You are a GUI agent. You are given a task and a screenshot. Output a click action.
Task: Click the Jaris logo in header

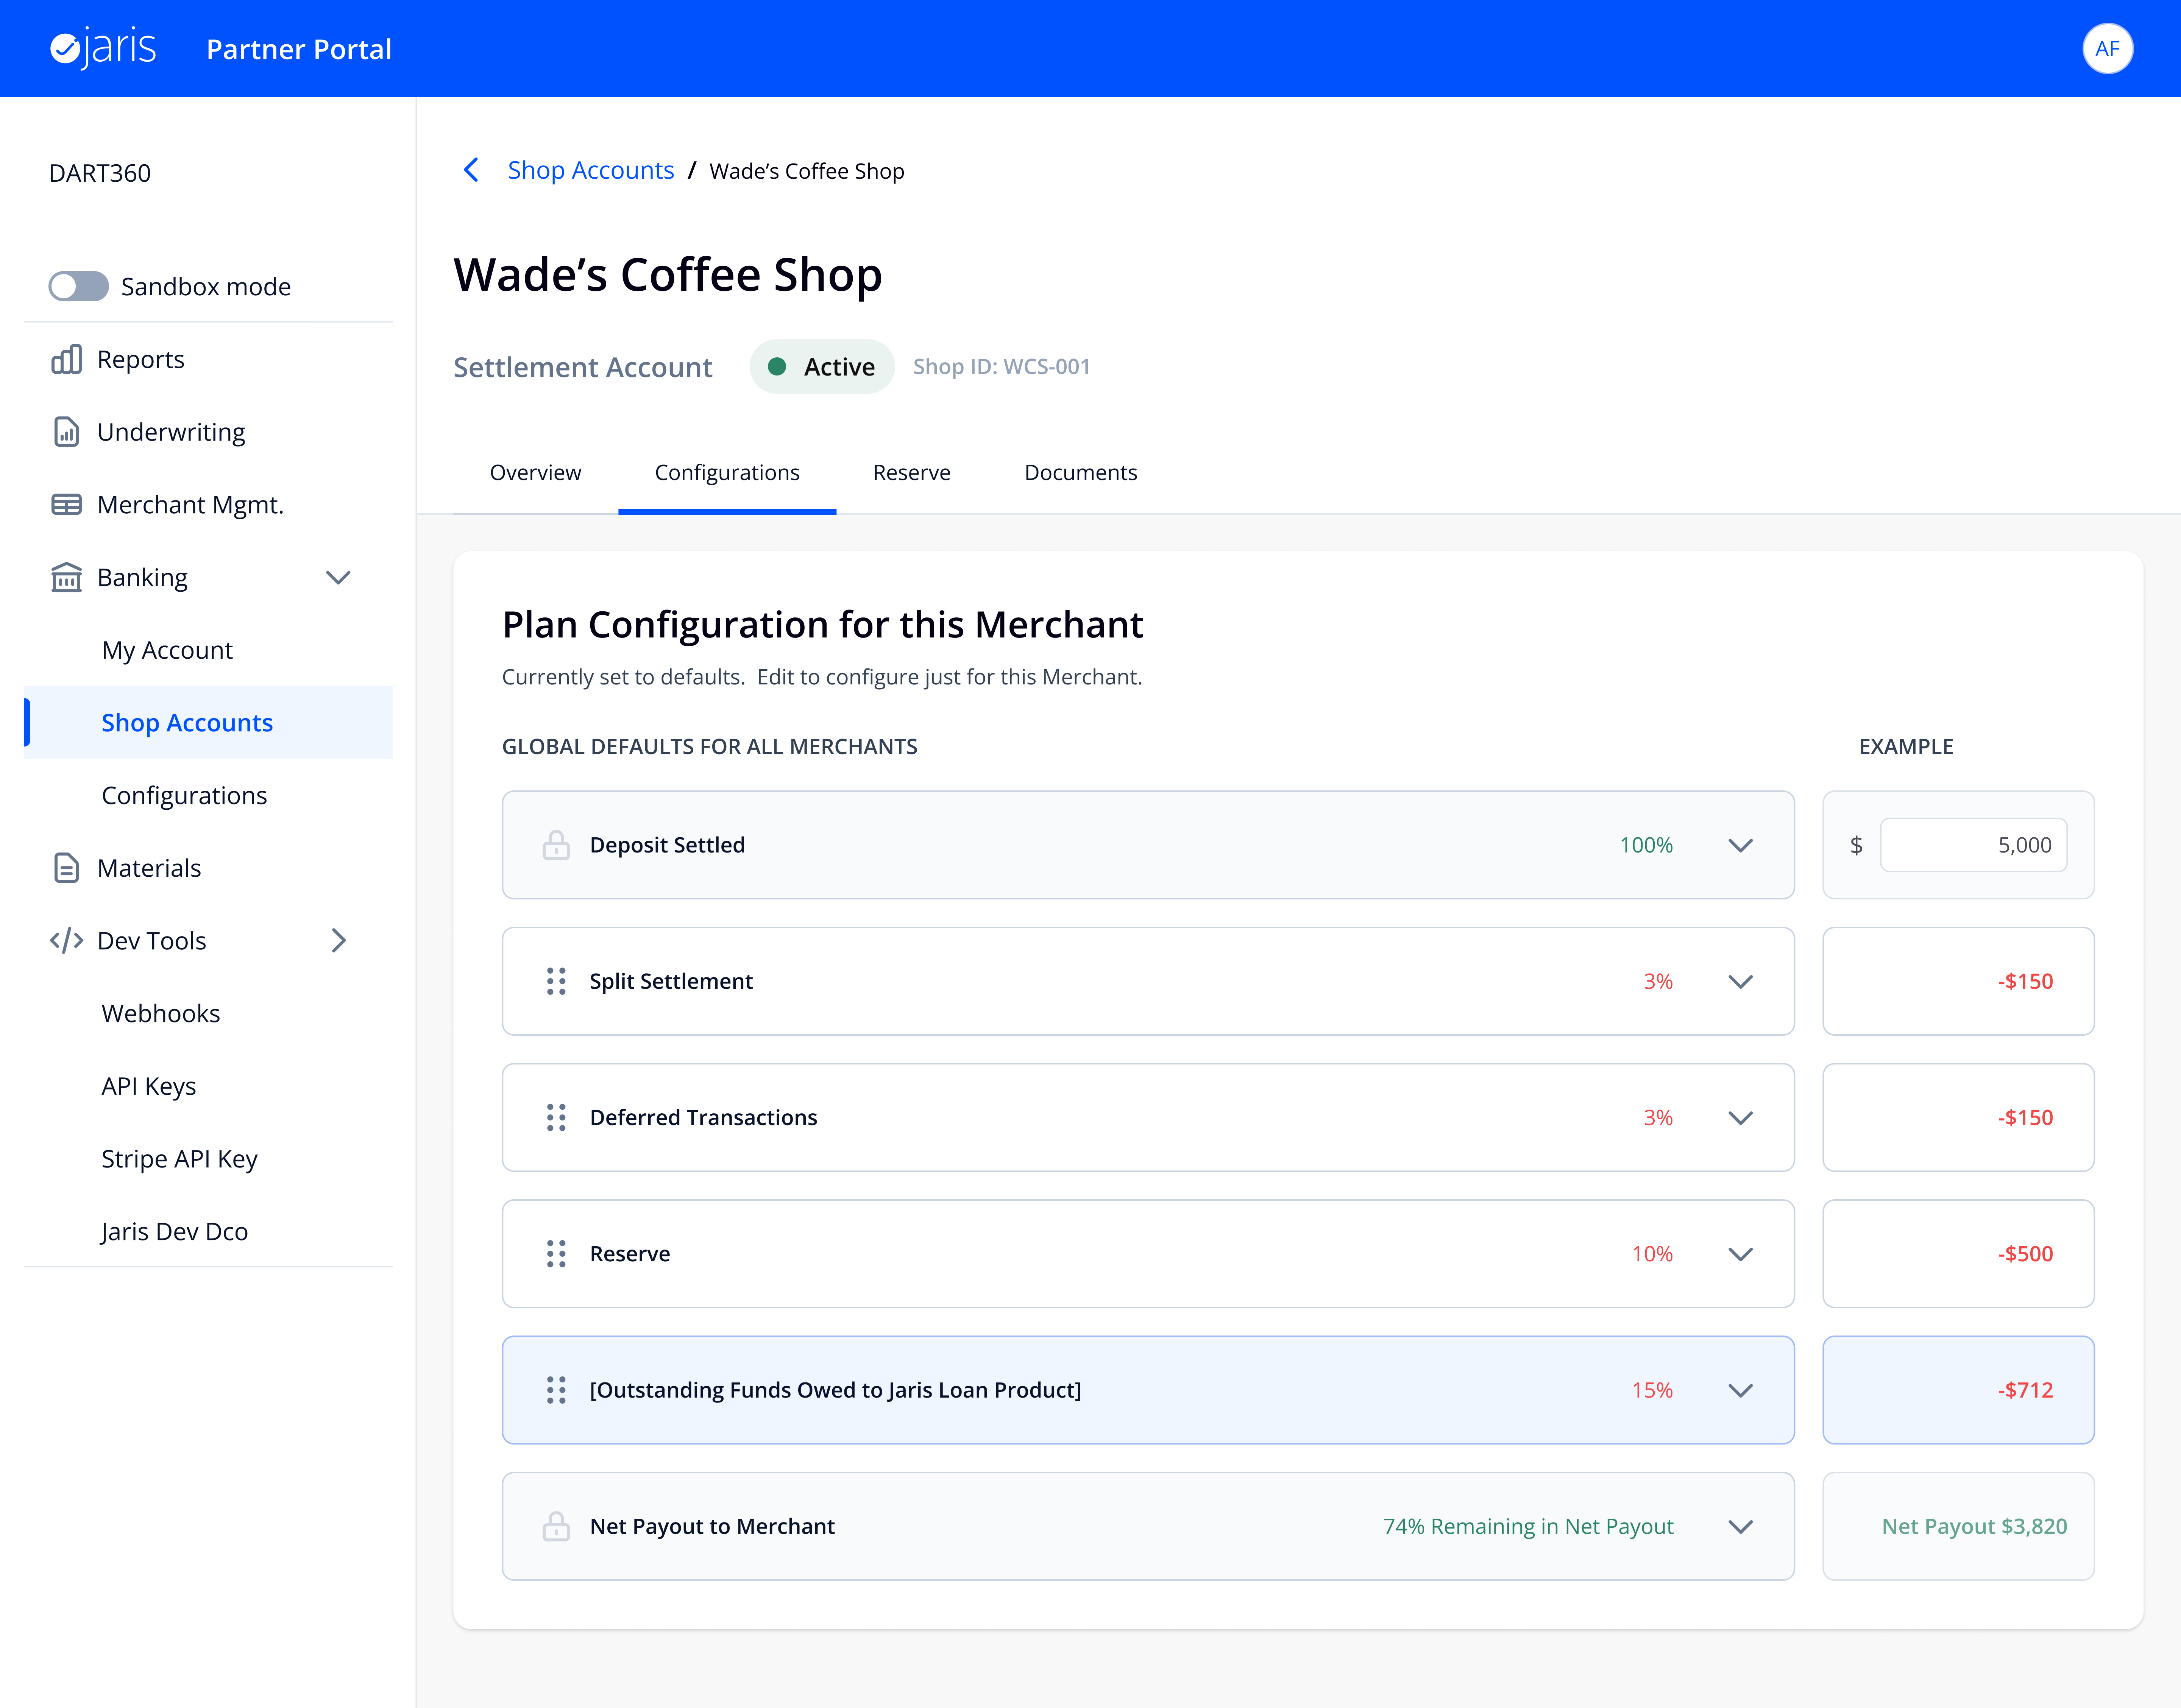click(x=103, y=48)
